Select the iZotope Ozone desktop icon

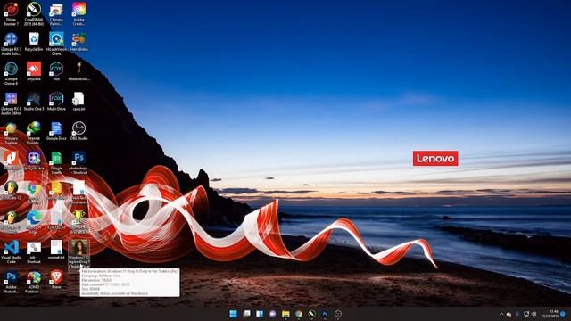(x=11, y=73)
